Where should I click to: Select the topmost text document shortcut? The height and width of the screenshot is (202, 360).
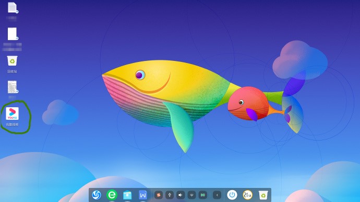[13, 8]
